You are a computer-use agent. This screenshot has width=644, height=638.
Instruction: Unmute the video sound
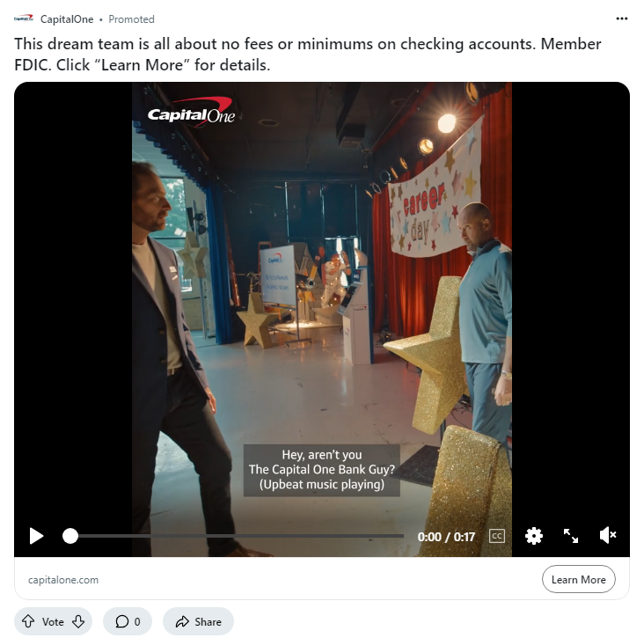(x=608, y=535)
